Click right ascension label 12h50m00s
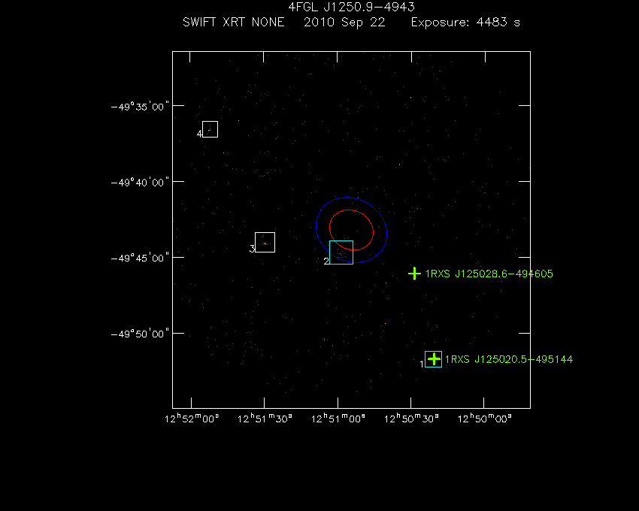This screenshot has width=639, height=511. coord(485,419)
